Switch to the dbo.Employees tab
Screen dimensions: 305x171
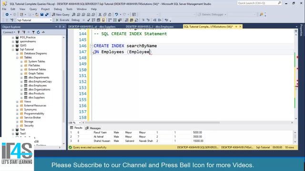point(150,27)
